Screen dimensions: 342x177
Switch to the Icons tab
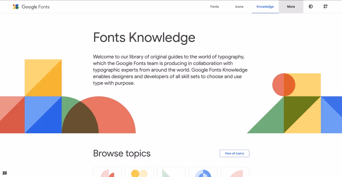[239, 7]
